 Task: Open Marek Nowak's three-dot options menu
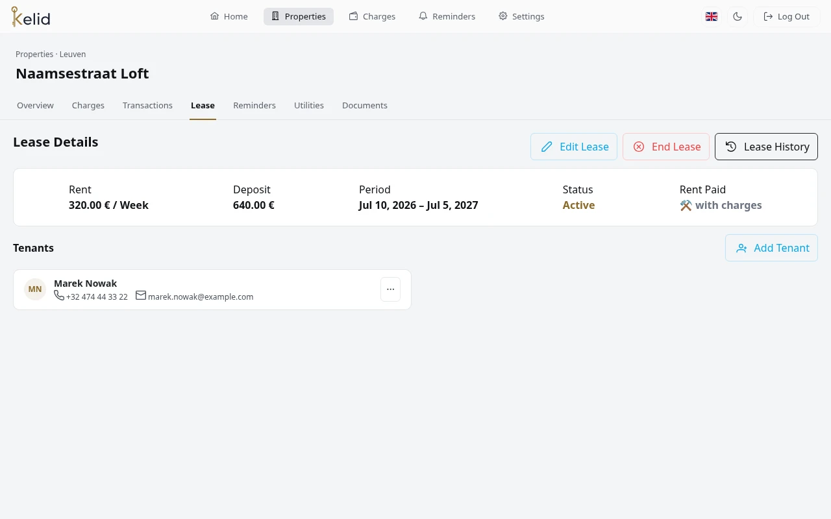click(x=390, y=289)
